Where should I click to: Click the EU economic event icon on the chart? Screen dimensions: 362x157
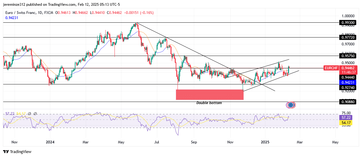[x=291, y=105]
